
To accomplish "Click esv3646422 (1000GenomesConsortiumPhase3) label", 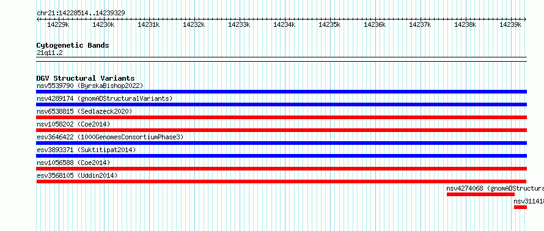I will [x=110, y=137].
